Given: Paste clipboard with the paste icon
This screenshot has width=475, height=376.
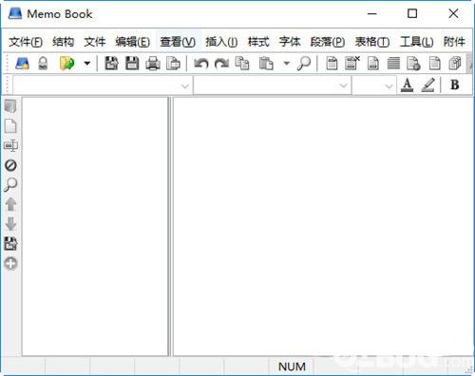Looking at the screenshot, I should pyautogui.click(x=266, y=64).
